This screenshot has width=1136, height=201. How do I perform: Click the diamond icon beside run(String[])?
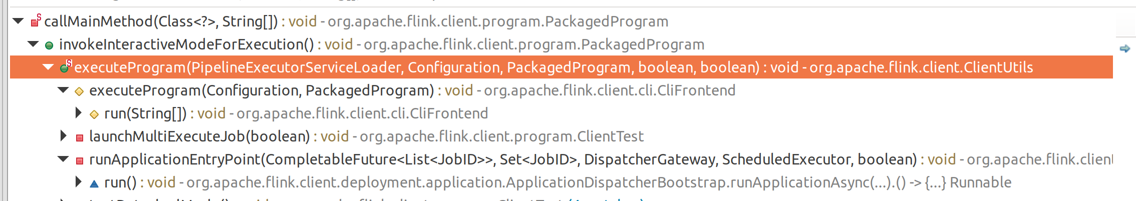point(94,114)
